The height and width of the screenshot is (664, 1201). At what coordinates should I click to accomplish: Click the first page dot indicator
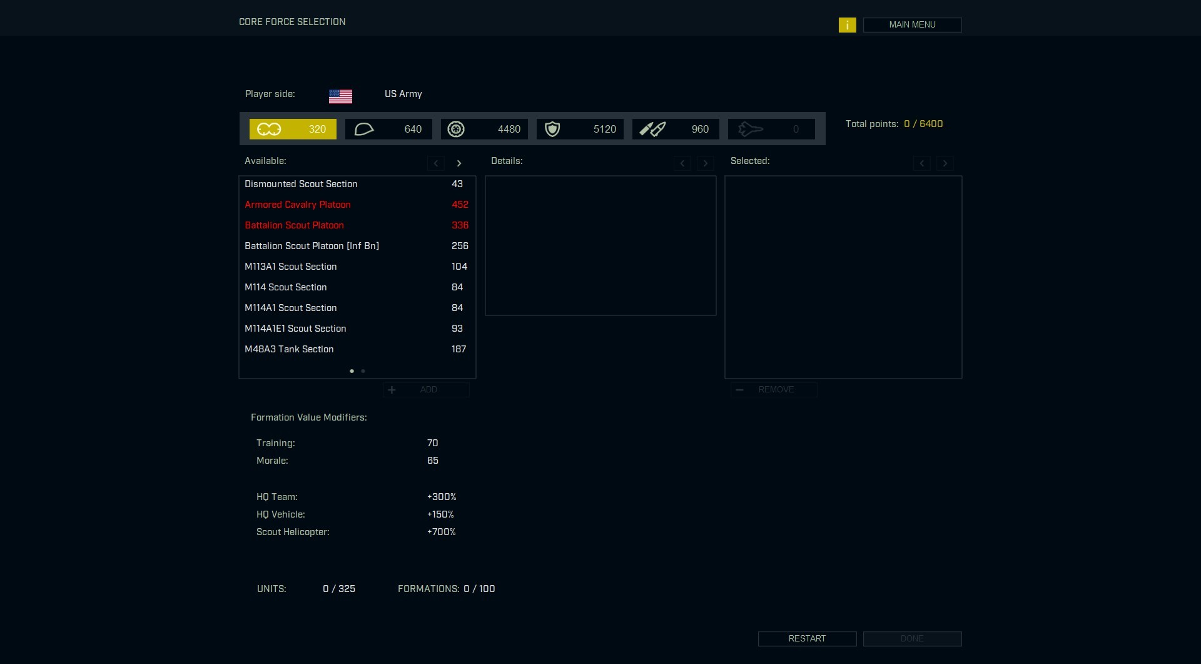pos(352,371)
